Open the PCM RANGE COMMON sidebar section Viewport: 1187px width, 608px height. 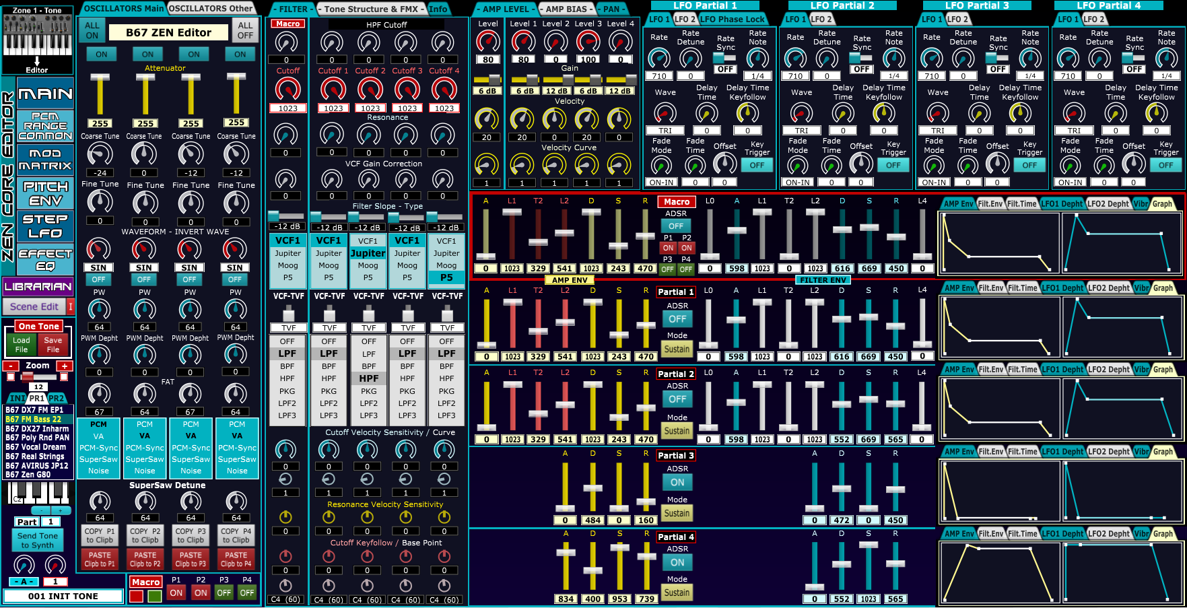click(45, 126)
